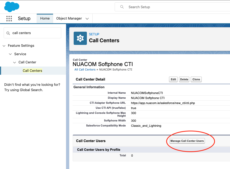Click the SETUP breadcrumb link
The height and width of the screenshot is (169, 230).
coord(94,34)
